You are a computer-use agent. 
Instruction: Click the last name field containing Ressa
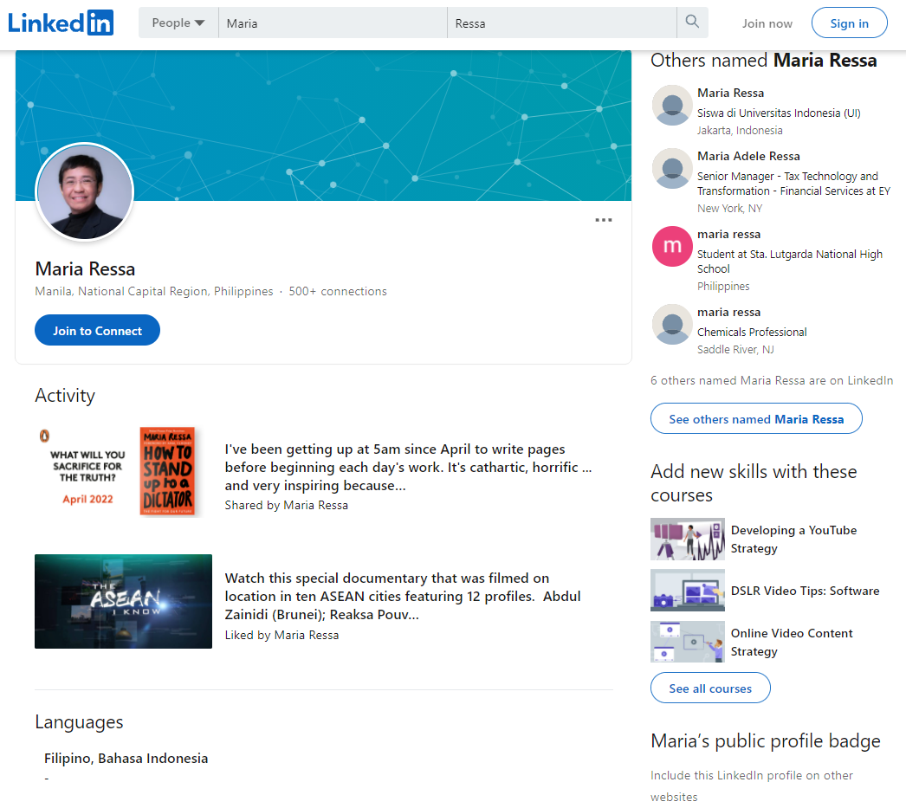[x=561, y=23]
